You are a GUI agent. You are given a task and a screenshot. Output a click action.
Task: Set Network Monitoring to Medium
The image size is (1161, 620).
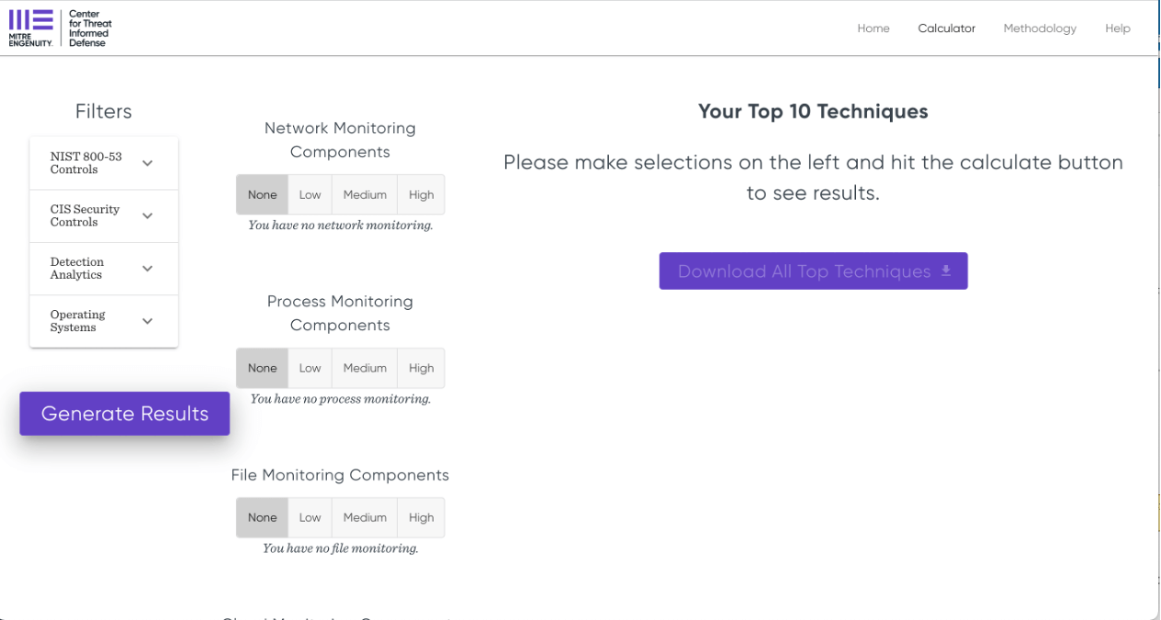[x=365, y=194]
